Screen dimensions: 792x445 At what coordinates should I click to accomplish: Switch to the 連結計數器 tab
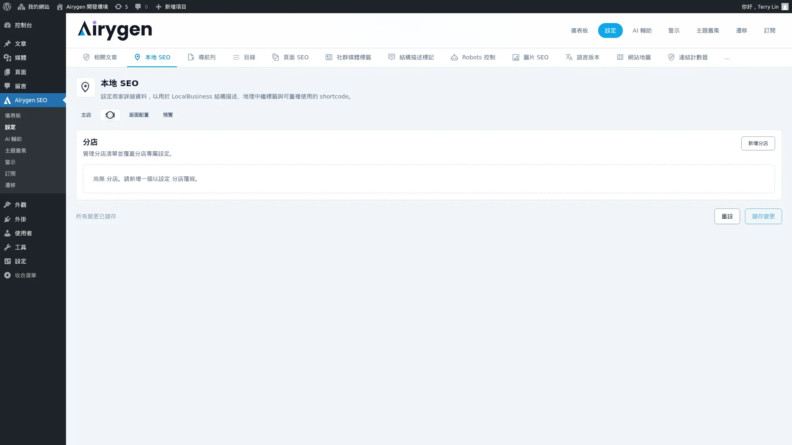(x=688, y=57)
